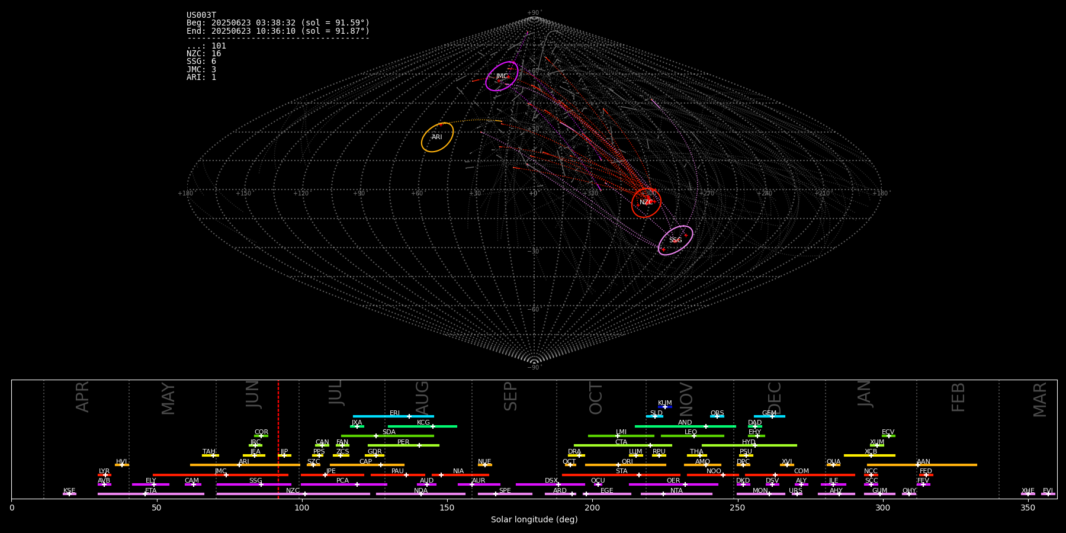
Task: Click the 'ARI: 1' count in legend
Action: coord(201,77)
